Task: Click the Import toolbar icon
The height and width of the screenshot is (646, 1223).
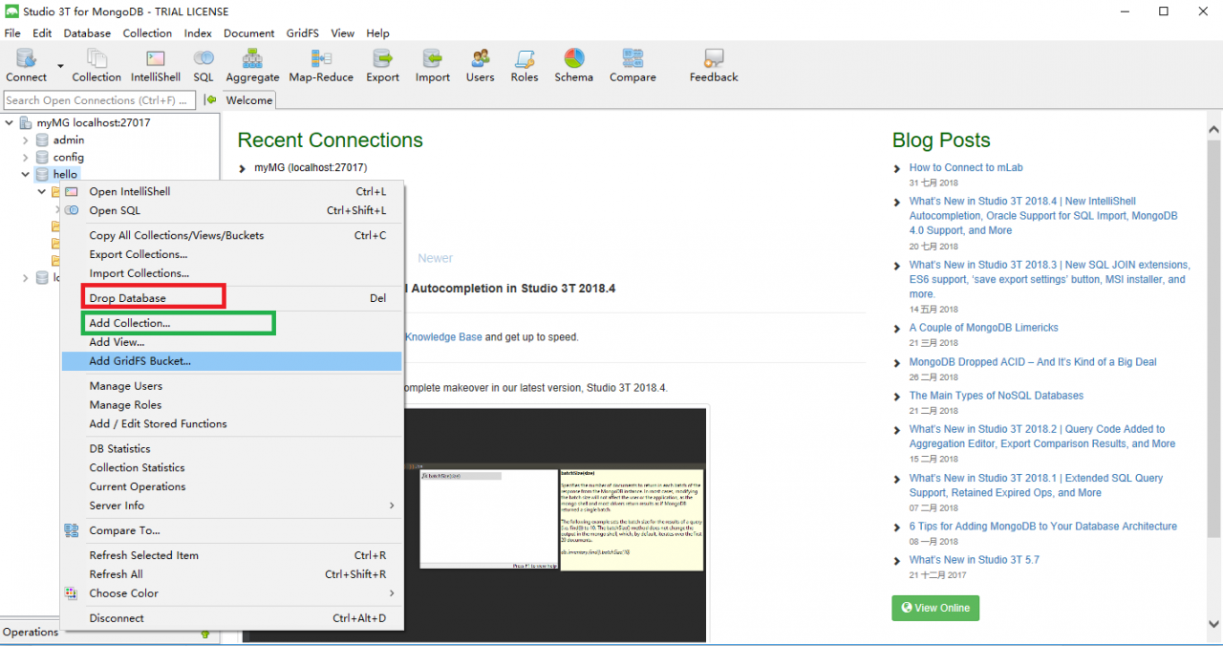Action: 432,65
